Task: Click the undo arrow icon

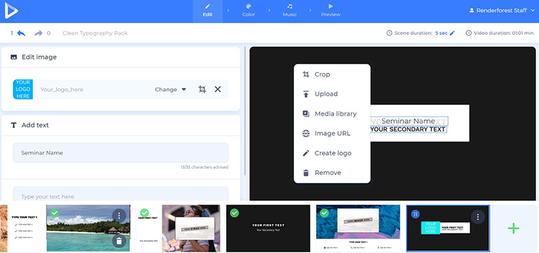Action: 22,33
